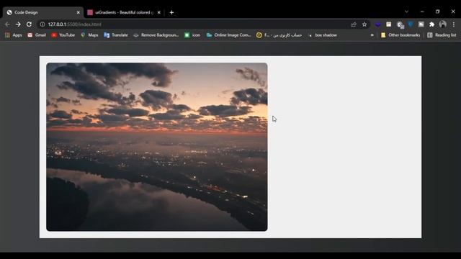Reload the current page
This screenshot has height=259, width=461.
29,24
